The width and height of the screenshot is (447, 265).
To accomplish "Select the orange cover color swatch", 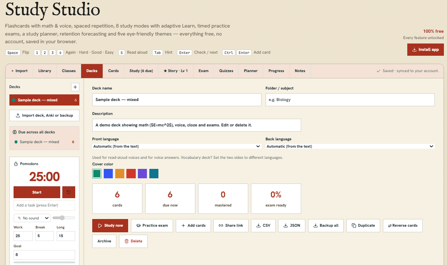I will point(120,173).
